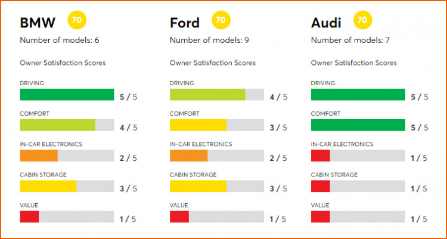Click Ford's yellow Comfort bar

click(198, 125)
